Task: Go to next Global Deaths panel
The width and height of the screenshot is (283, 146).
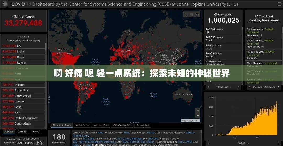Action: pos(238,87)
